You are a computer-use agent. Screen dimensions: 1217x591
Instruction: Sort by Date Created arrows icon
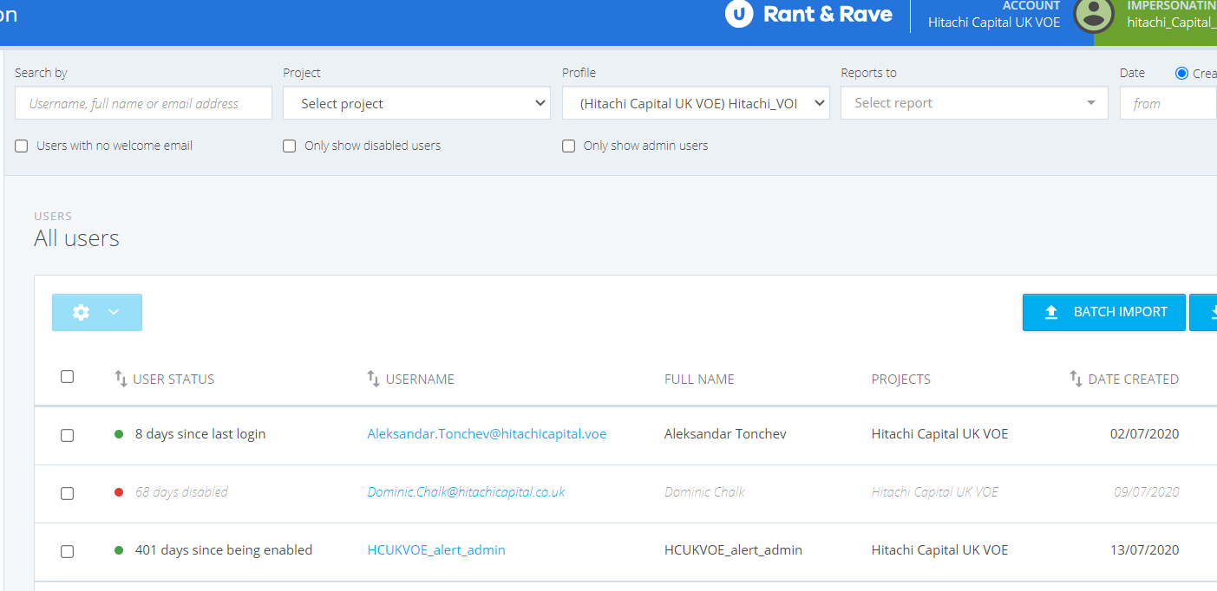[x=1076, y=379]
